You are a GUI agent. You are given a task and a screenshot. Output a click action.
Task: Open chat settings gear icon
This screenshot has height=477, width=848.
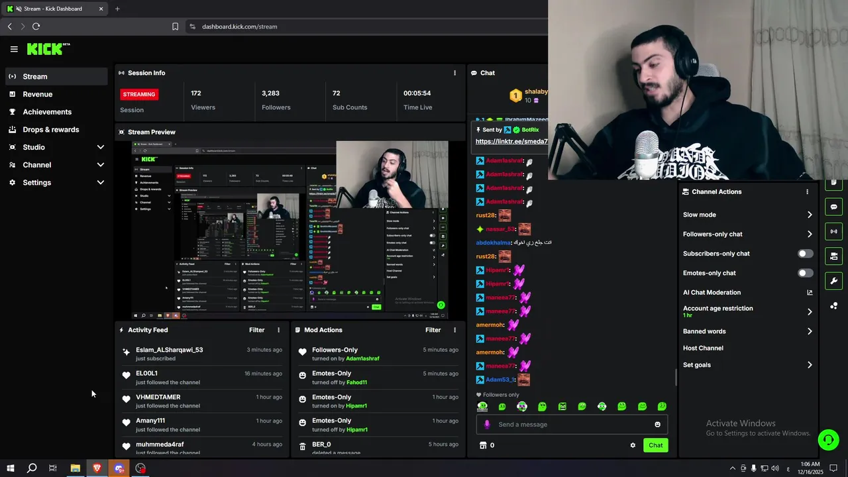click(633, 445)
